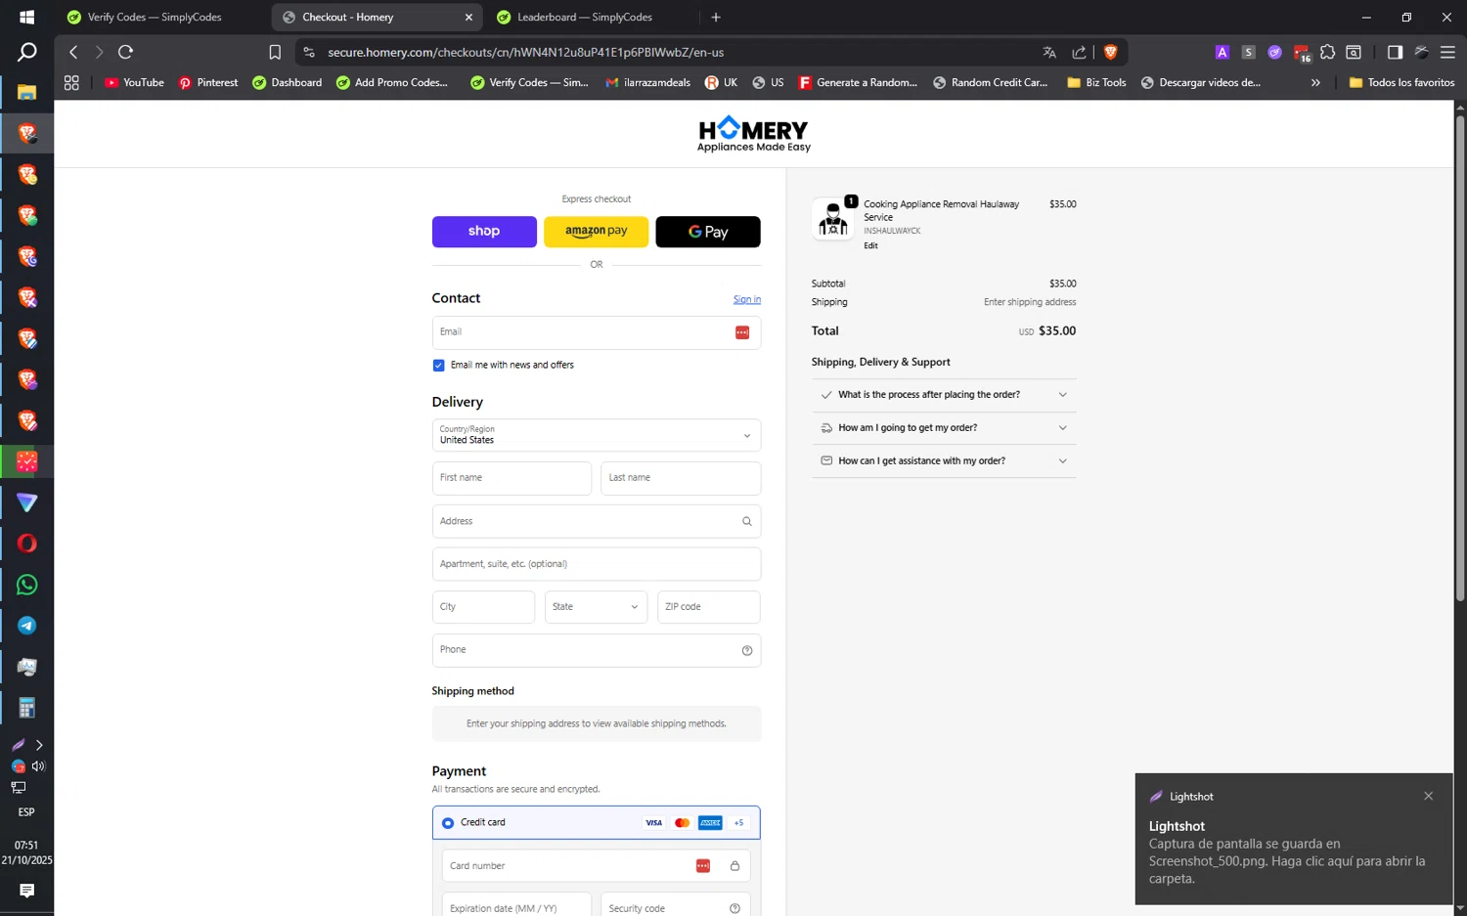
Task: Open File Explorer from taskbar
Action: coord(26,92)
